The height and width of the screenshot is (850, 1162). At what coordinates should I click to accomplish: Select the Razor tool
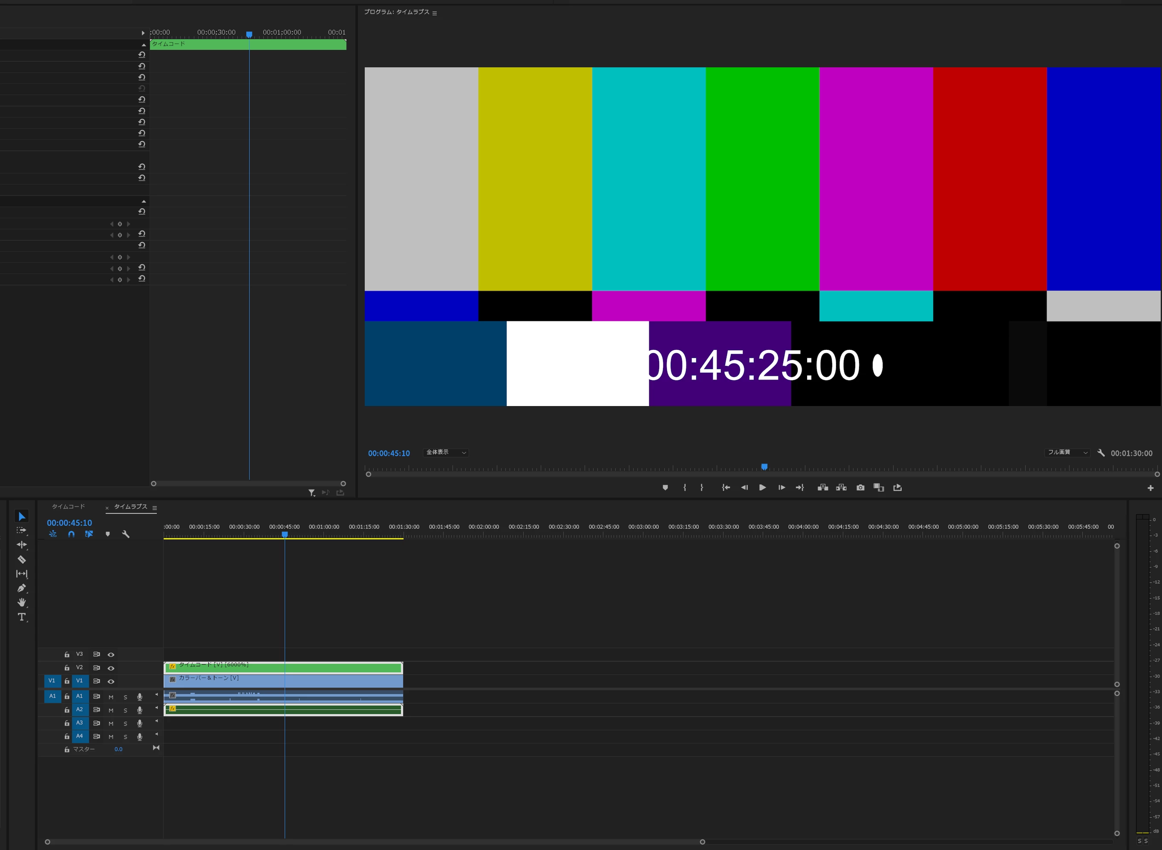[x=22, y=559]
